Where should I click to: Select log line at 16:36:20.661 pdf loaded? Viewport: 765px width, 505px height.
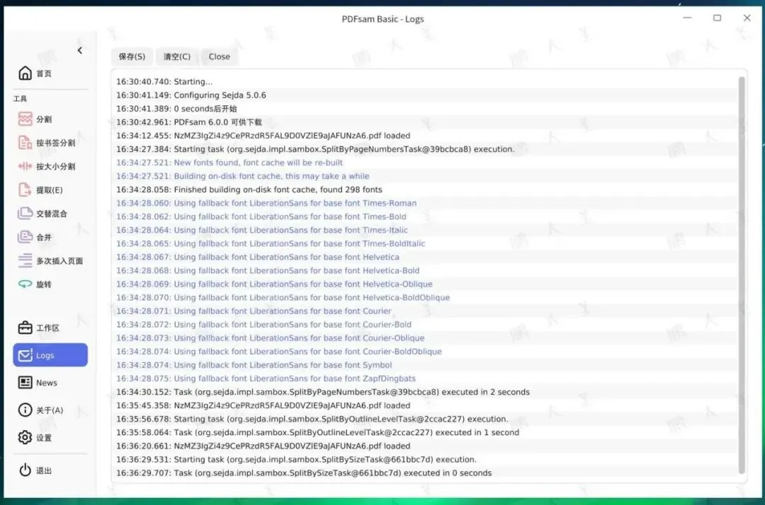[x=424, y=446]
